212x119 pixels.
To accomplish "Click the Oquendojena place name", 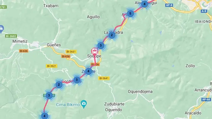I will 140,92.
